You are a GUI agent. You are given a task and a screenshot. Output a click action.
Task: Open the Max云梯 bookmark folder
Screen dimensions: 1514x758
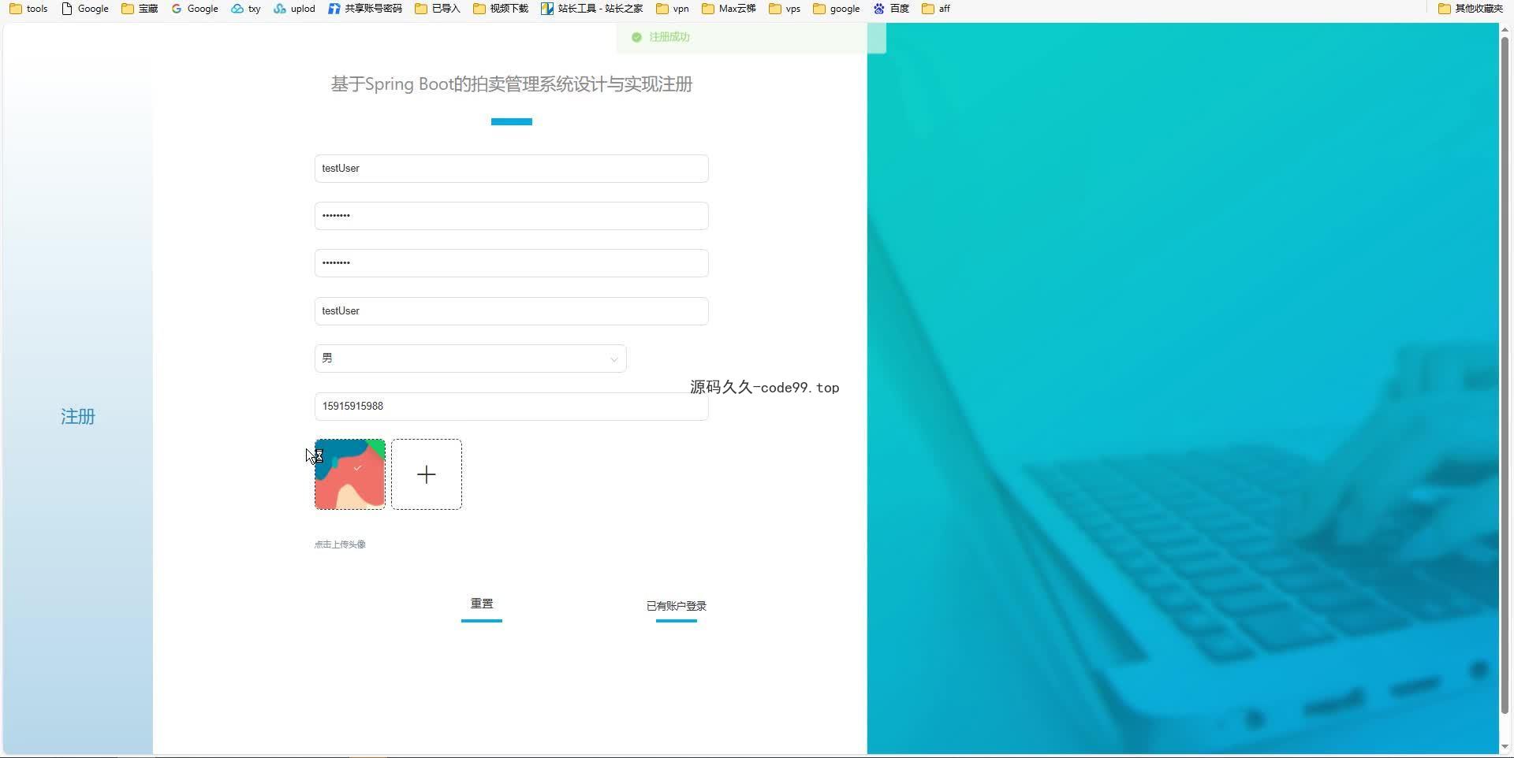coord(729,9)
